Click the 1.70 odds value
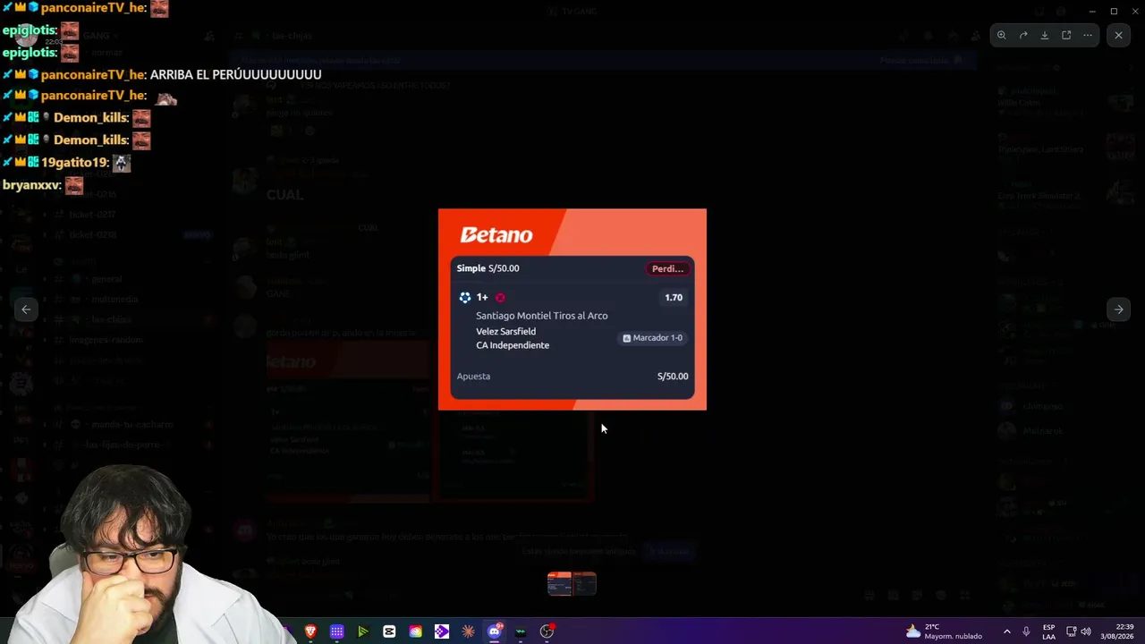Screen dimensions: 1145x644 (674, 298)
